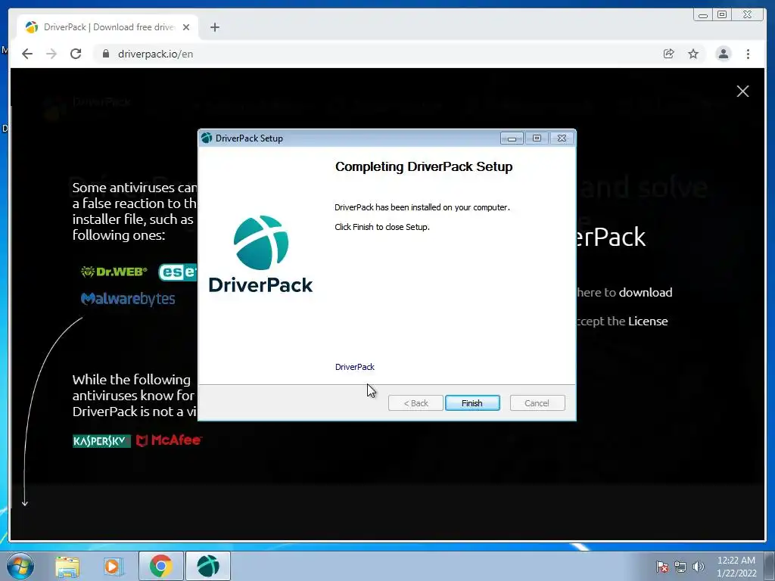This screenshot has width=775, height=581.
Task: Open Windows Explorer from the taskbar
Action: point(67,566)
